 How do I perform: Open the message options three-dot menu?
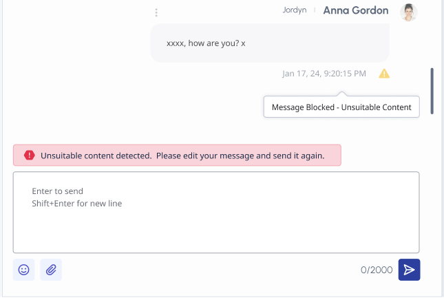point(156,12)
